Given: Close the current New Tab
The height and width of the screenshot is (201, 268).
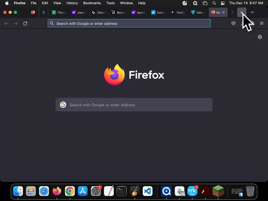Looking at the screenshot, I should pos(224,12).
